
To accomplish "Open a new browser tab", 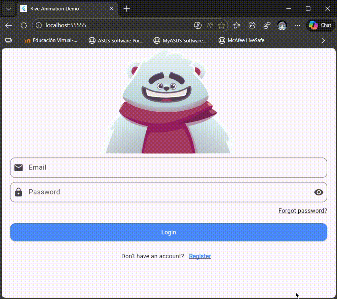I will [127, 9].
